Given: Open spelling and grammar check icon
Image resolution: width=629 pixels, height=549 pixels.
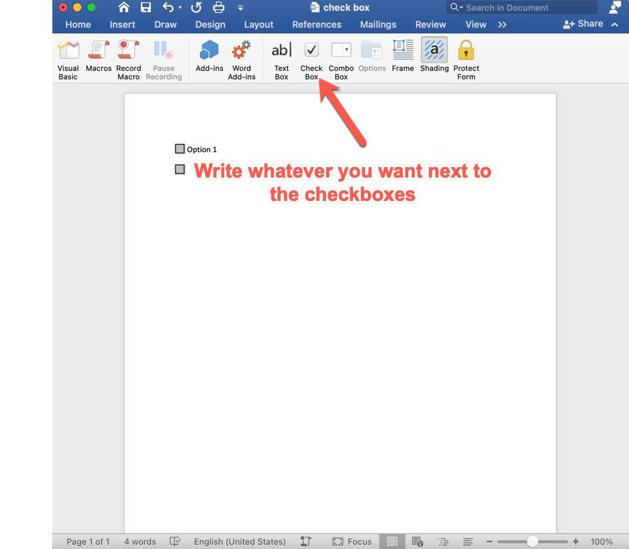Looking at the screenshot, I should point(175,541).
